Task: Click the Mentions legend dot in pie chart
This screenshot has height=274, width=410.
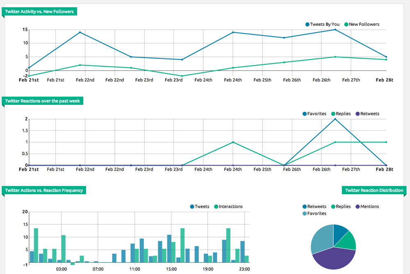Action: (x=357, y=206)
